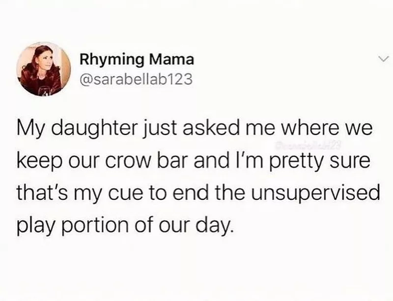Select the display name Rhyming Mama
The image size is (393, 301).
coord(137,60)
